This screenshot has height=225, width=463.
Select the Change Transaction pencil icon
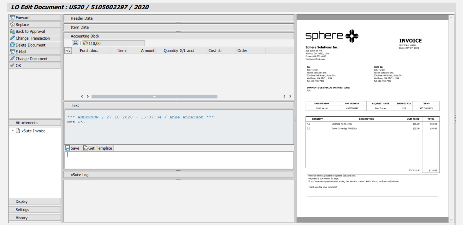12,38
